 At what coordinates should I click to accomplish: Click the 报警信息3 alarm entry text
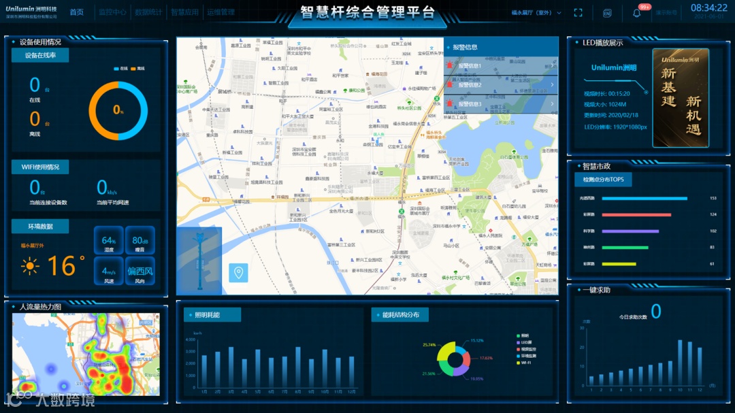pyautogui.click(x=470, y=104)
